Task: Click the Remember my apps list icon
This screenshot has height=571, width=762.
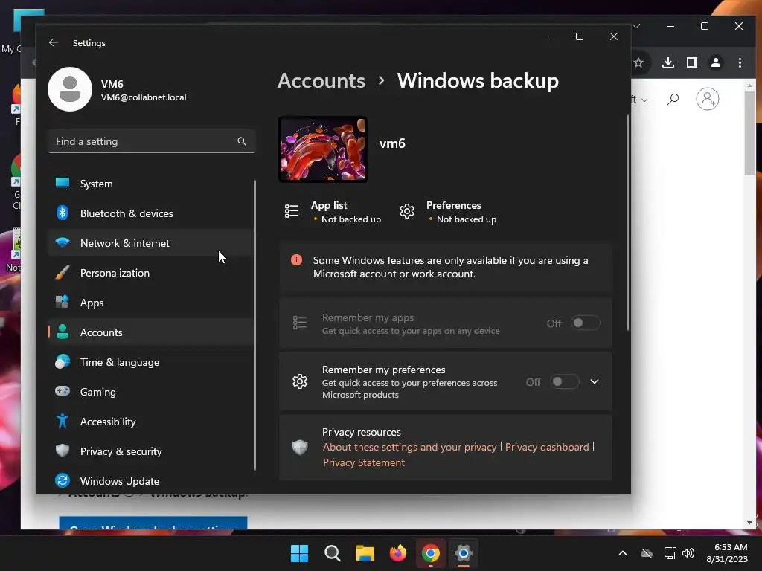Action: [x=300, y=323]
